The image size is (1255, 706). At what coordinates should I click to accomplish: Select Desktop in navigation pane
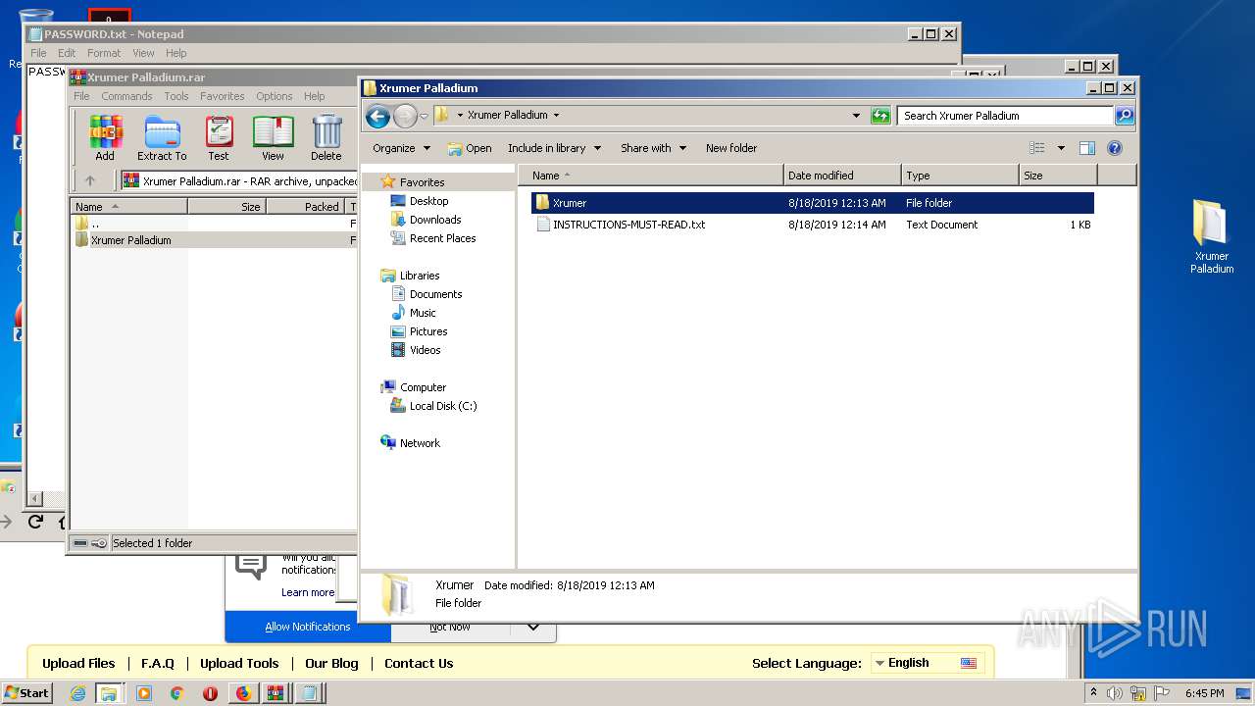point(428,201)
